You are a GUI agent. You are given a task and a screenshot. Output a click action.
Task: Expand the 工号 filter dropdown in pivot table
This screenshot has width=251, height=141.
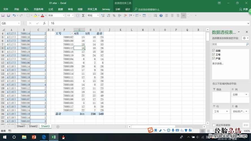(72, 33)
